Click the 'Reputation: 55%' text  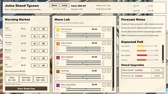pos(77,9)
